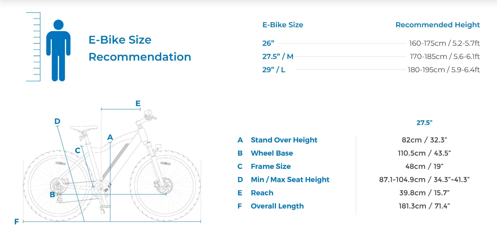Click the E-Bike Size Recommendation heading
This screenshot has width=497, height=227.
pos(140,48)
